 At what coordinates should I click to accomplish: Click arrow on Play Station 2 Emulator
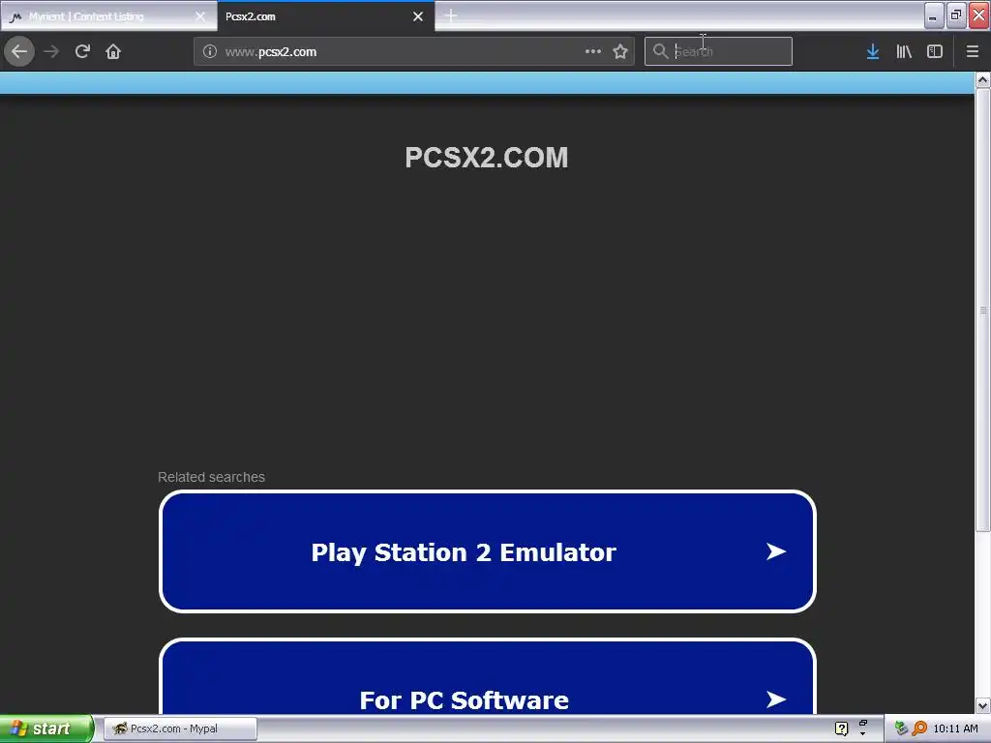pos(775,551)
